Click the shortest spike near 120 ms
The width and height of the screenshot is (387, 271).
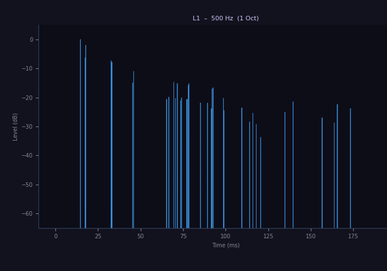click(260, 182)
